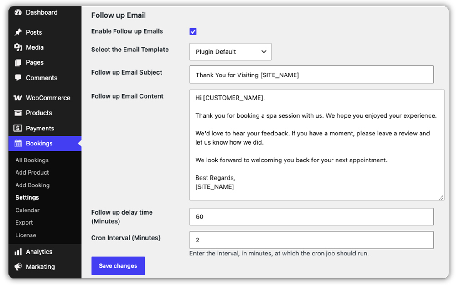Click the Select the Email Template label

(130, 50)
